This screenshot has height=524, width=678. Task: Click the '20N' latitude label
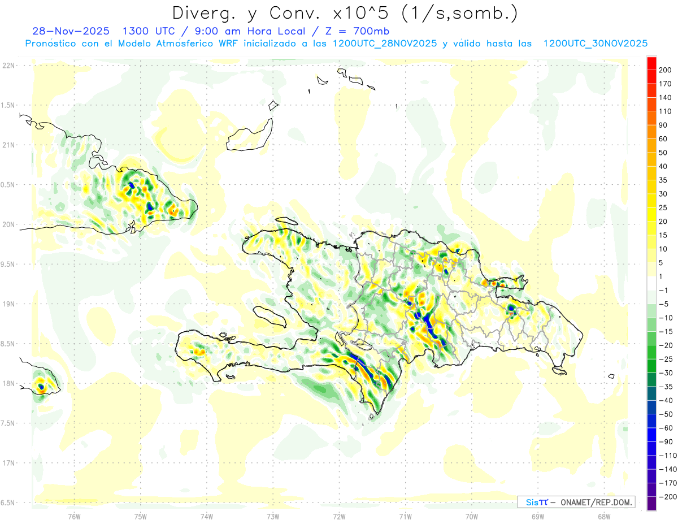tap(8, 224)
